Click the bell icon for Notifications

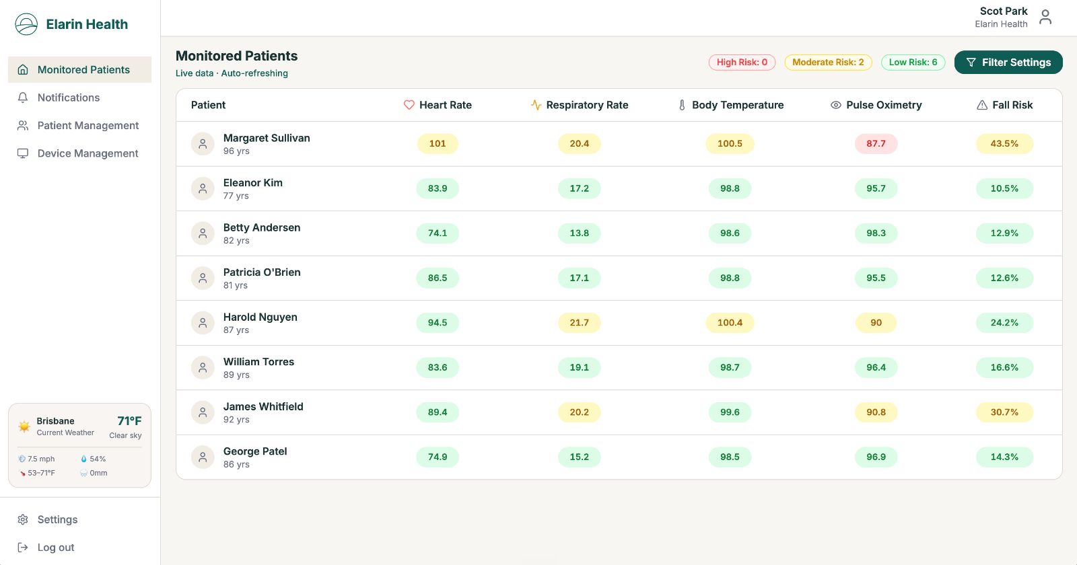[x=23, y=98]
